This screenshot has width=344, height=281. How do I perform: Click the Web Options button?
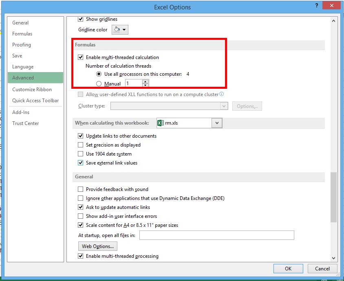point(97,246)
